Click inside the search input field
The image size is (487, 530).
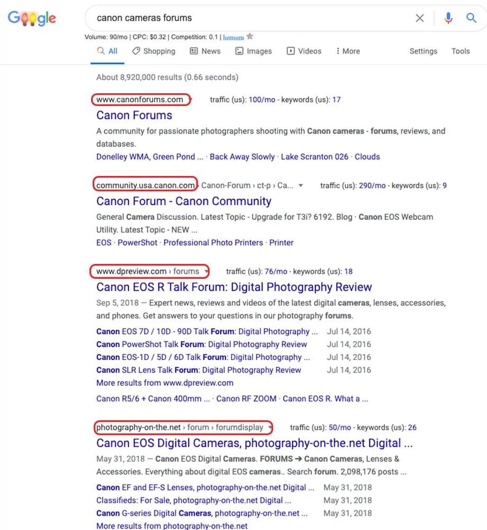tap(250, 18)
